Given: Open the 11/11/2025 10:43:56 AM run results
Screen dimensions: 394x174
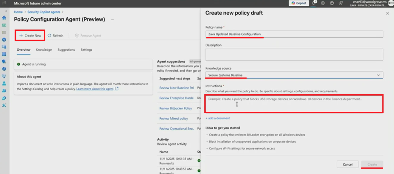Looking at the screenshot, I should pos(176,171).
